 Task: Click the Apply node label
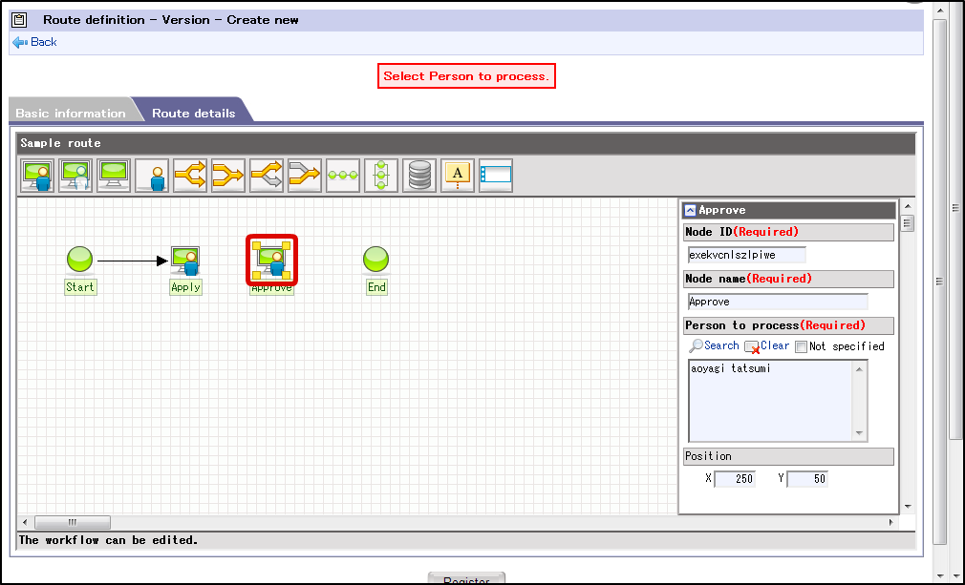pyautogui.click(x=185, y=287)
